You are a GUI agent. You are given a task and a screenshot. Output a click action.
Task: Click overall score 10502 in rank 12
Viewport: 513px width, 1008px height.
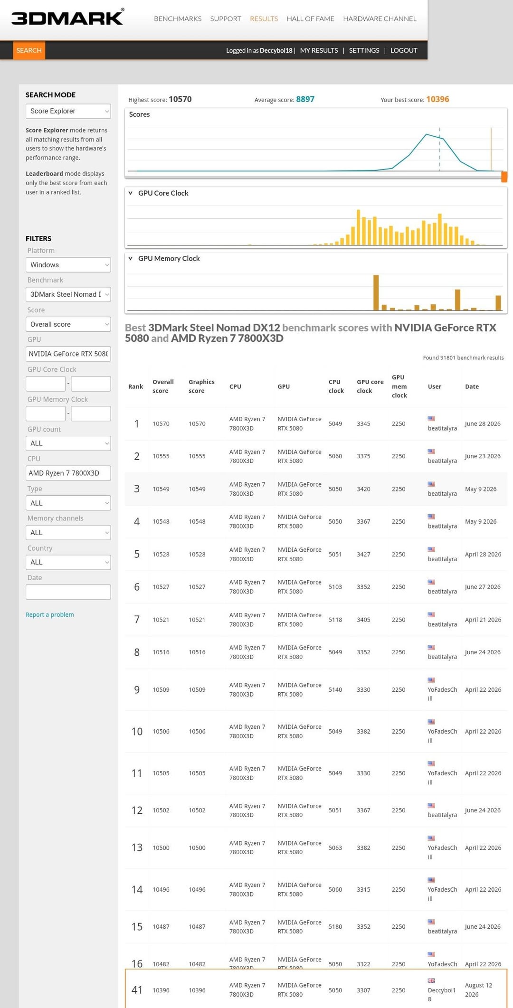[161, 810]
